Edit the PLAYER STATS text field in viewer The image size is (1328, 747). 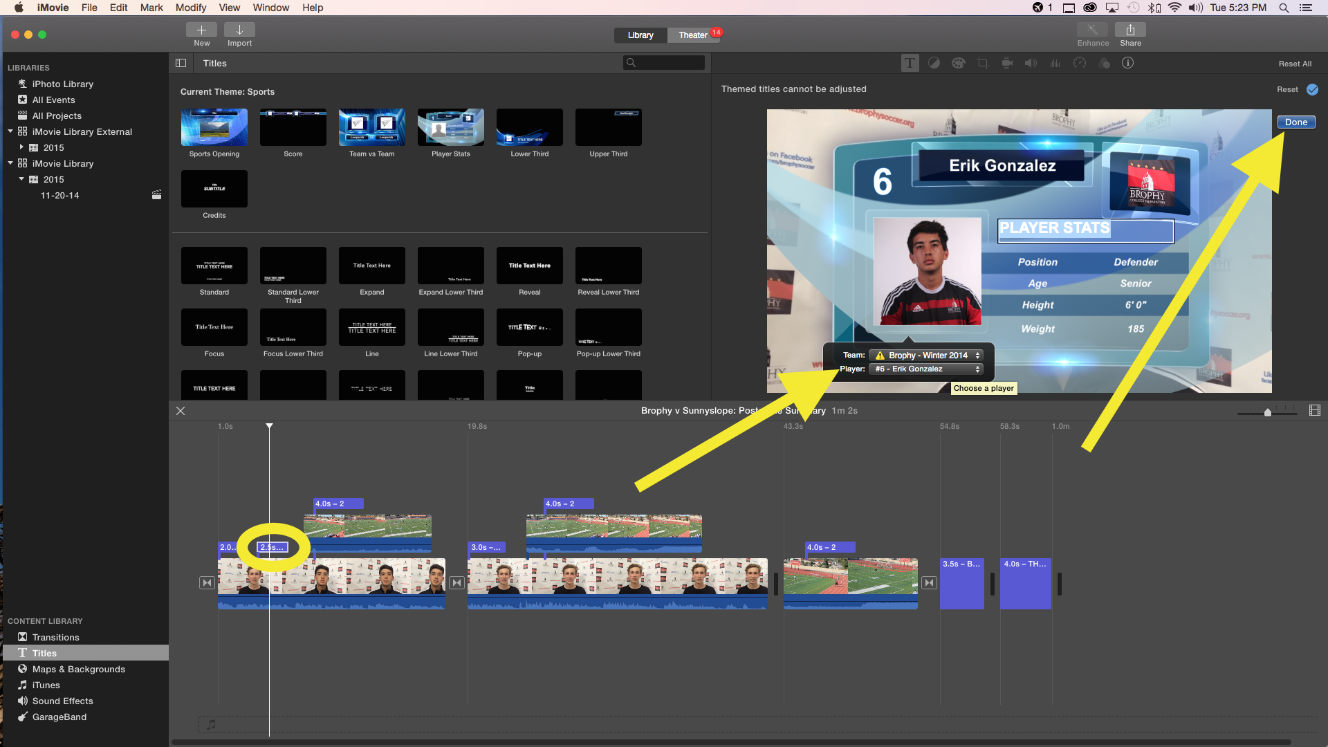click(x=1086, y=230)
